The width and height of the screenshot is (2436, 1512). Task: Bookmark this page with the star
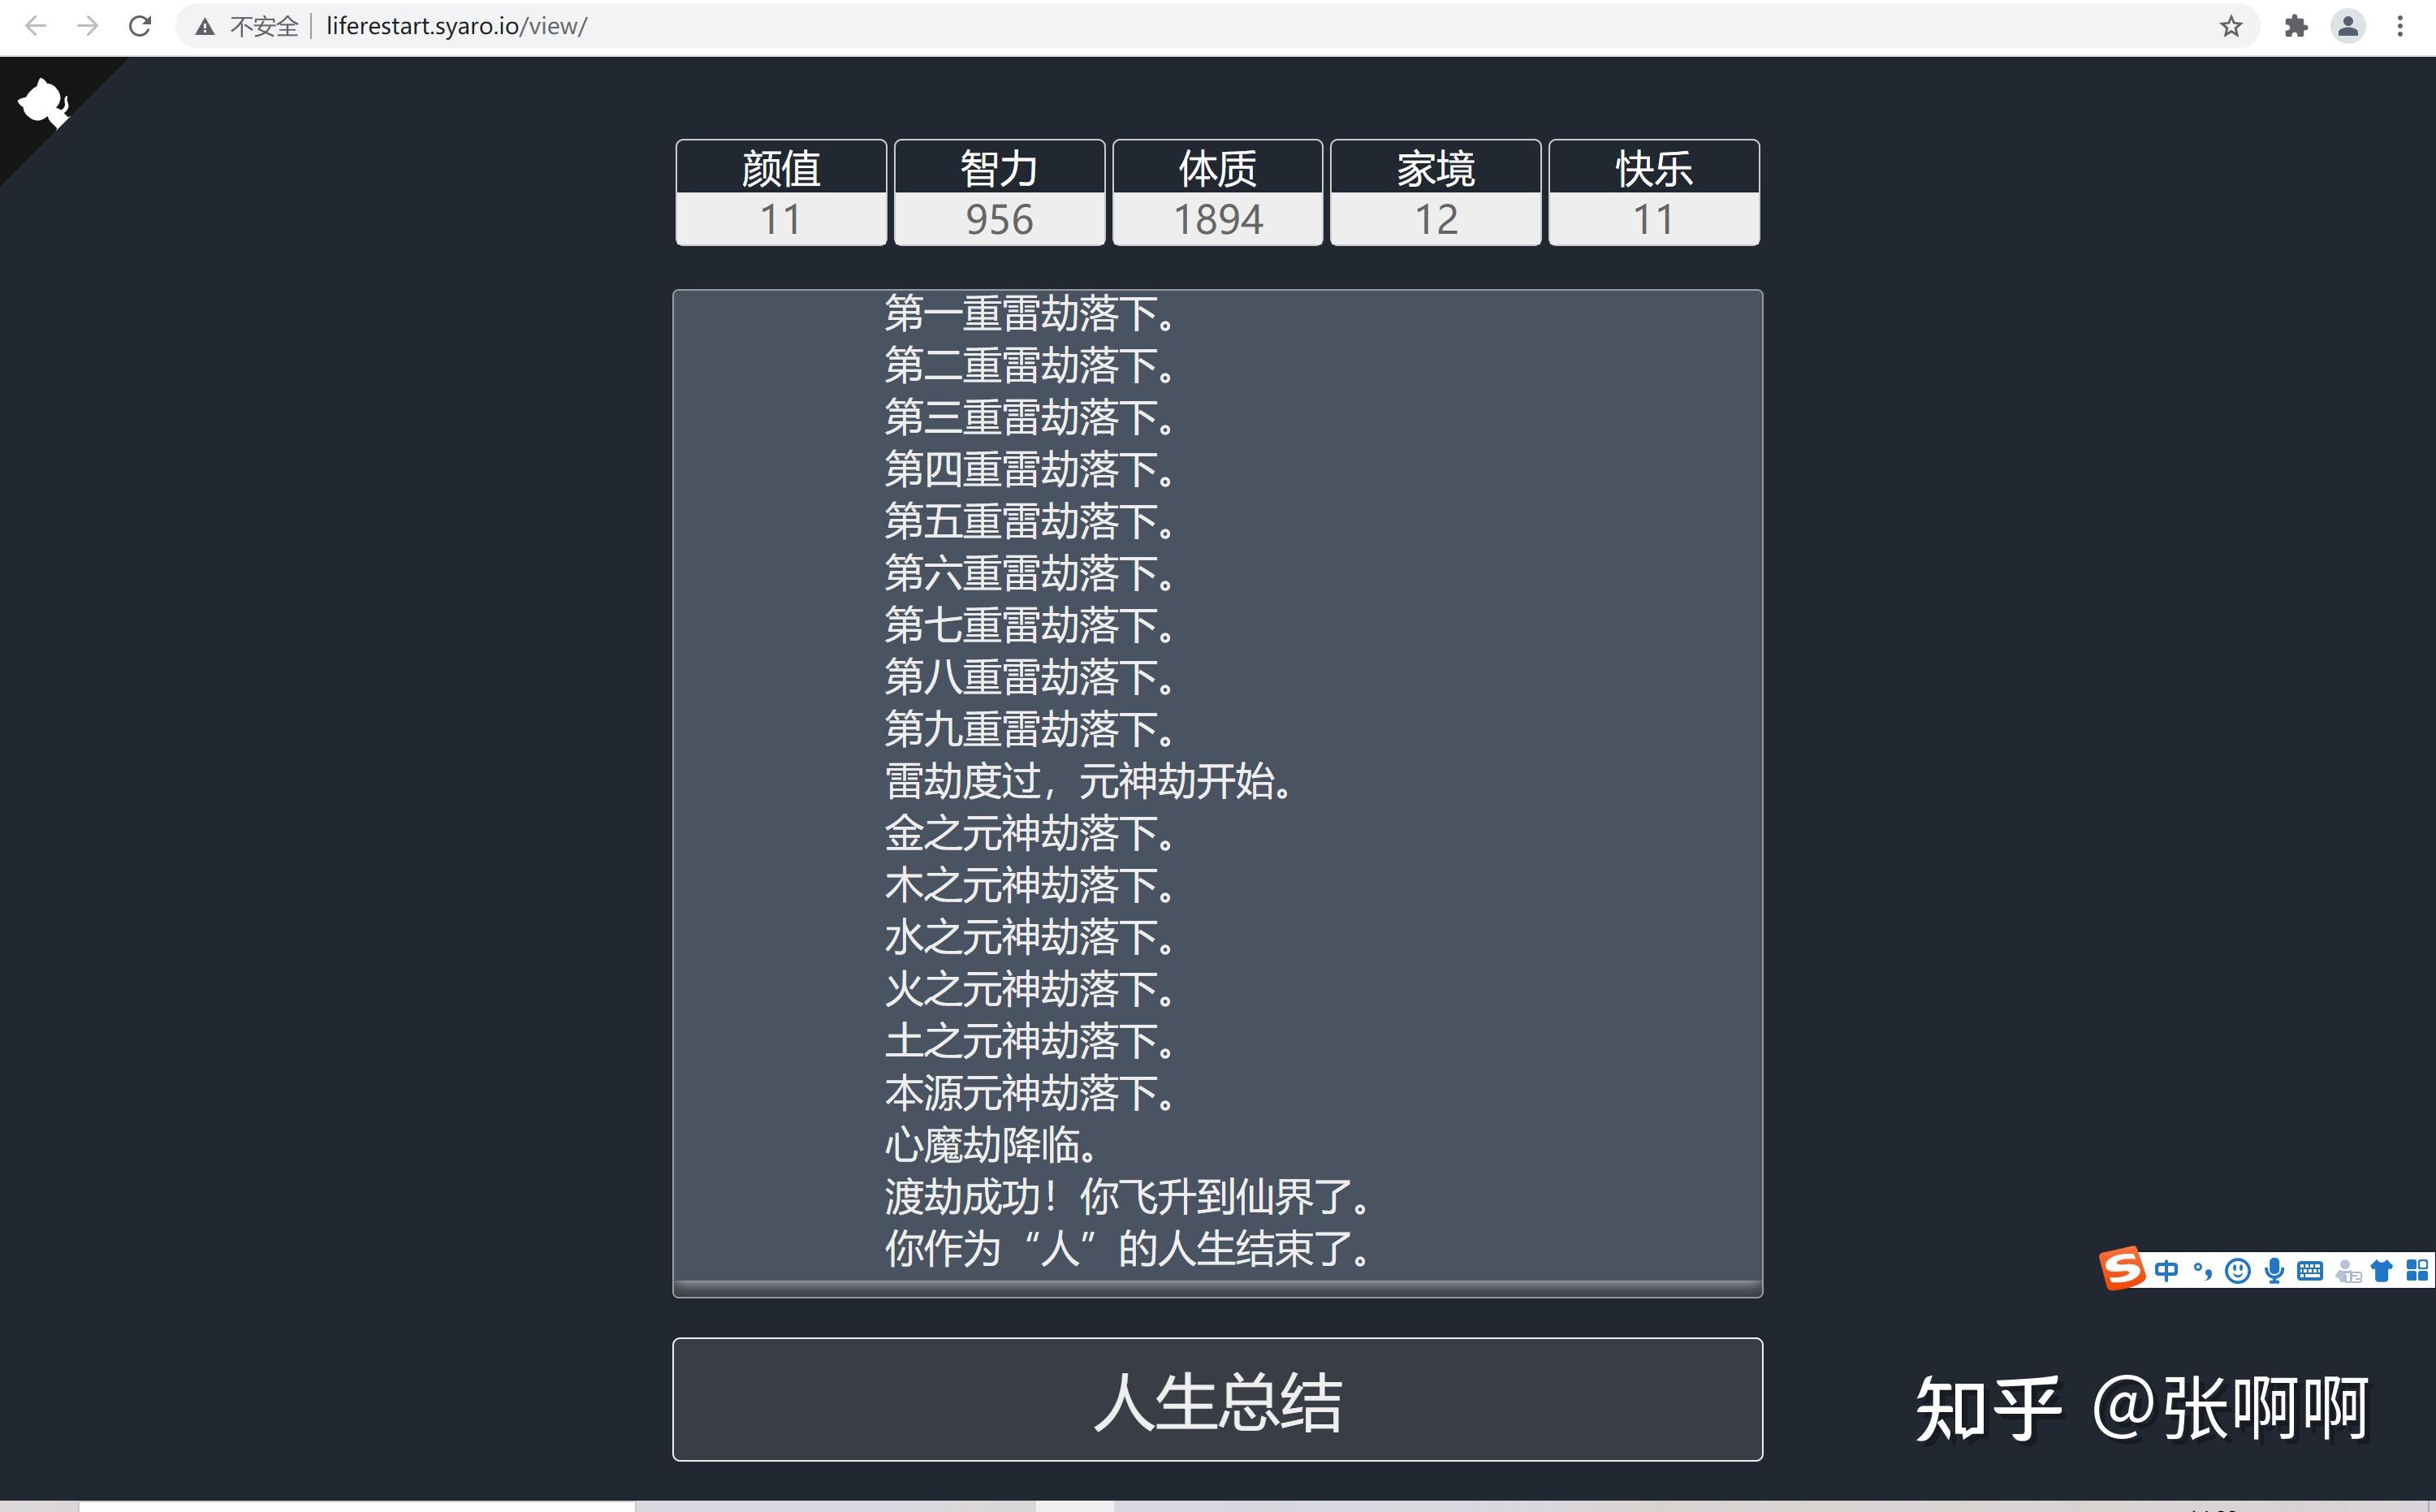tap(2228, 26)
